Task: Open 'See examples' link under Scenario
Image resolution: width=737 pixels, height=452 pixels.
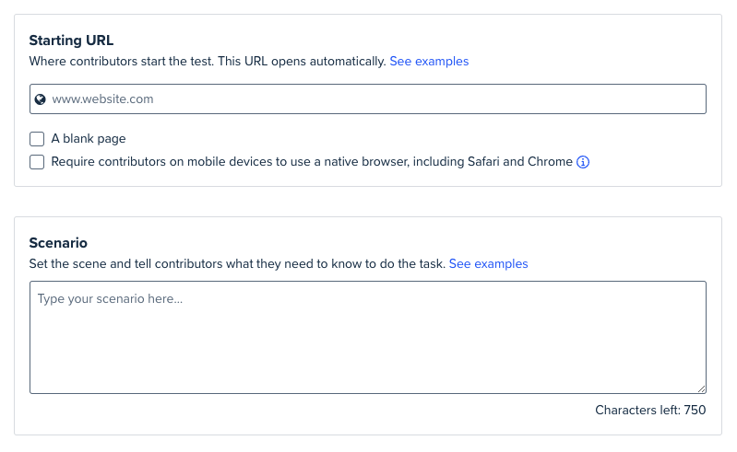Action: coord(488,264)
